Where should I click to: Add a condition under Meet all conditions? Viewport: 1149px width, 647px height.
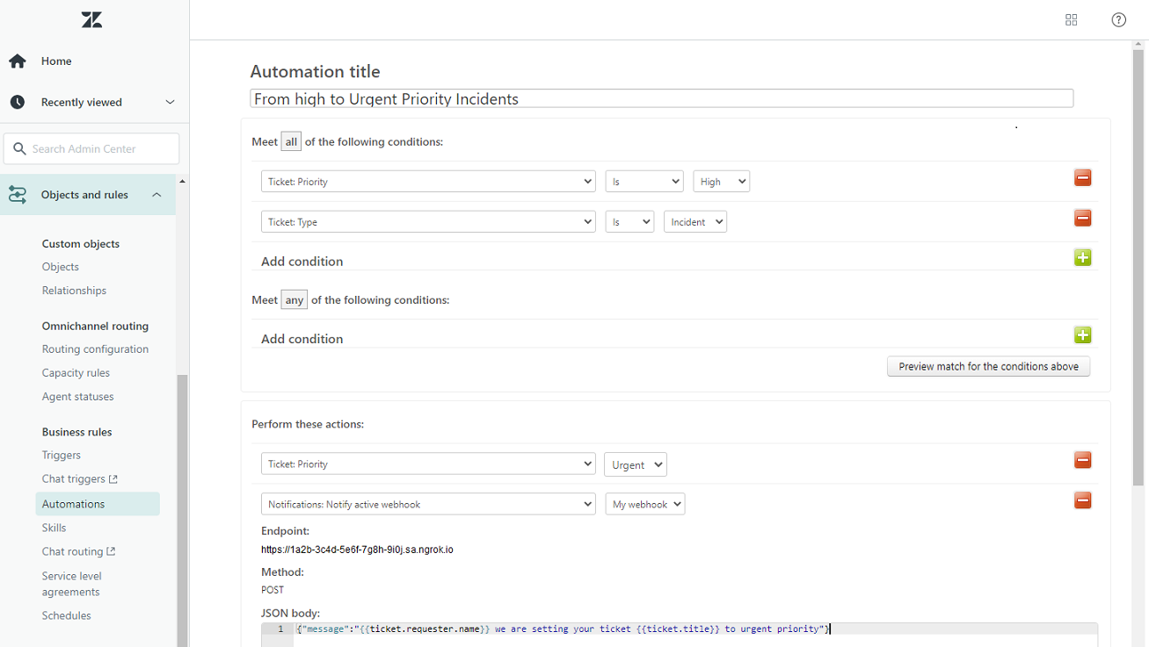pyautogui.click(x=1082, y=257)
